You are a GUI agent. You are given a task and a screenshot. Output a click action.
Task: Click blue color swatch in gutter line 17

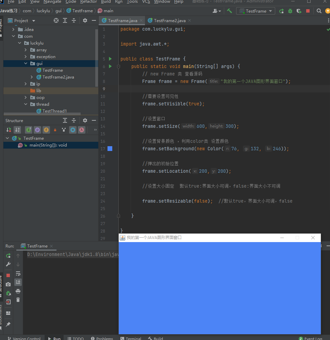(x=110, y=149)
